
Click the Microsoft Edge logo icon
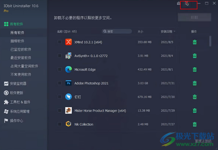(x=69, y=69)
